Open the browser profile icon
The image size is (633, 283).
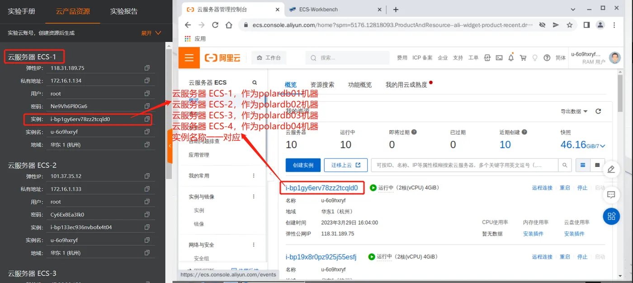pos(600,25)
